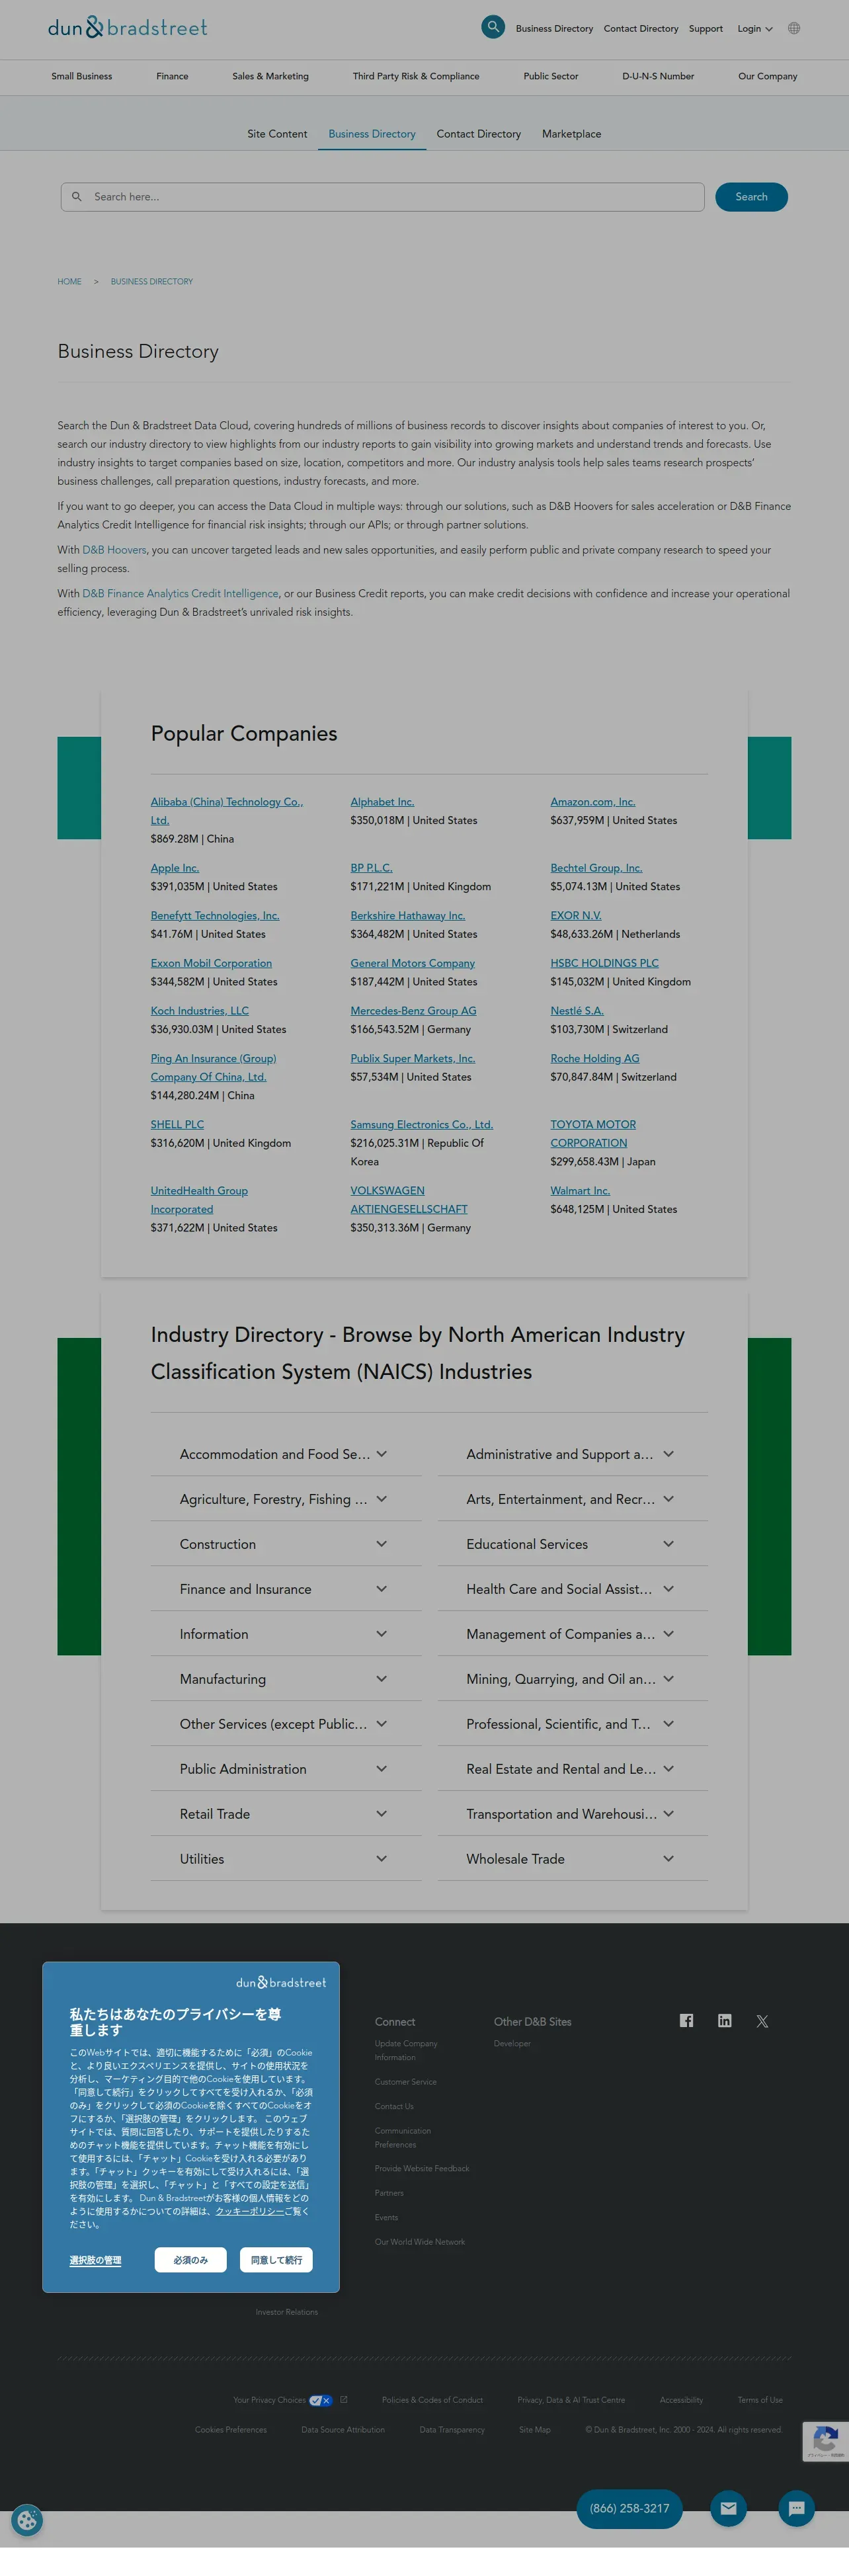This screenshot has width=849, height=2576.
Task: Open the Walmart Inc. link
Action: 580,1191
